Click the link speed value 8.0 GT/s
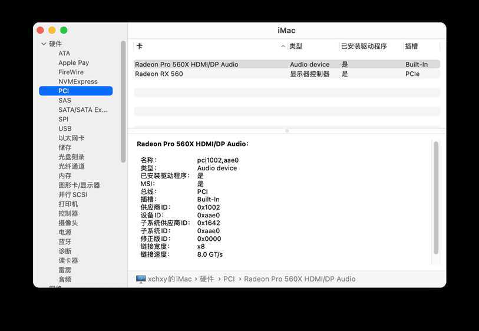479x331 pixels. click(x=210, y=254)
